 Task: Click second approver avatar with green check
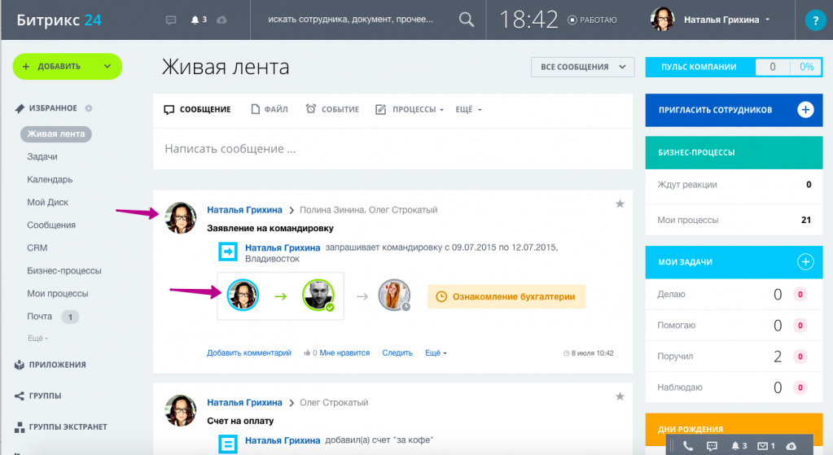click(318, 295)
